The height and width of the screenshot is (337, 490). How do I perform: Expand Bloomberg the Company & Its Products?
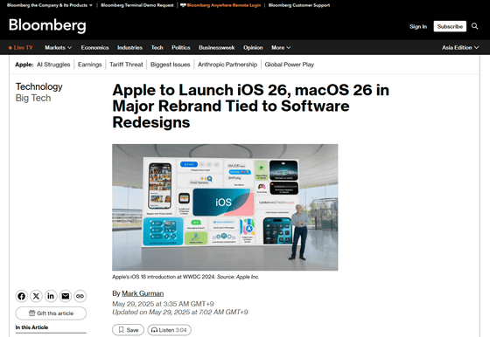49,5
